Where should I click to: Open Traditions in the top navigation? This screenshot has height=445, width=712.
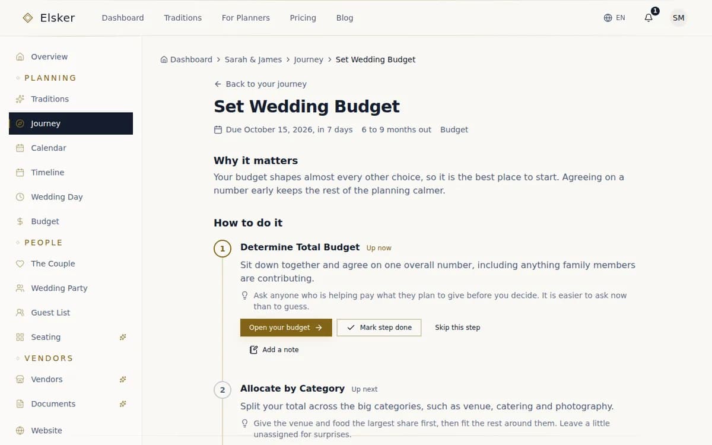[183, 18]
